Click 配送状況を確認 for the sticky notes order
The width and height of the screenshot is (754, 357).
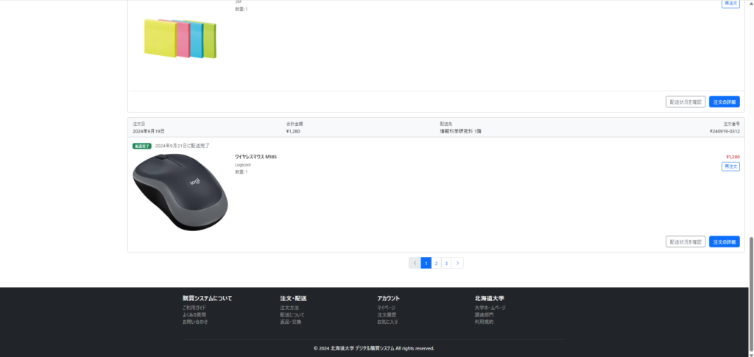pos(686,102)
